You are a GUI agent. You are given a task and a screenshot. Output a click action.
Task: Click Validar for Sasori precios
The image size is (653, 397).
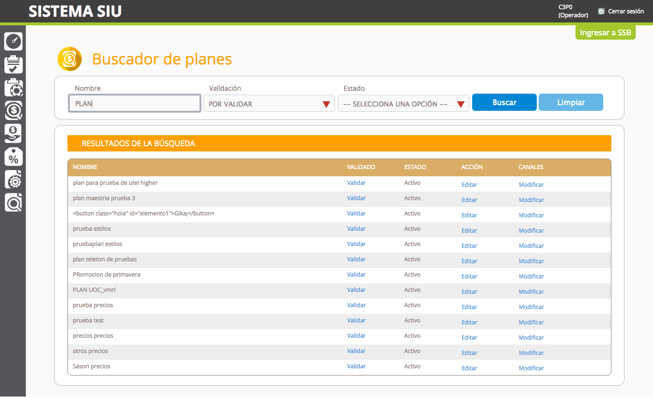pyautogui.click(x=356, y=366)
